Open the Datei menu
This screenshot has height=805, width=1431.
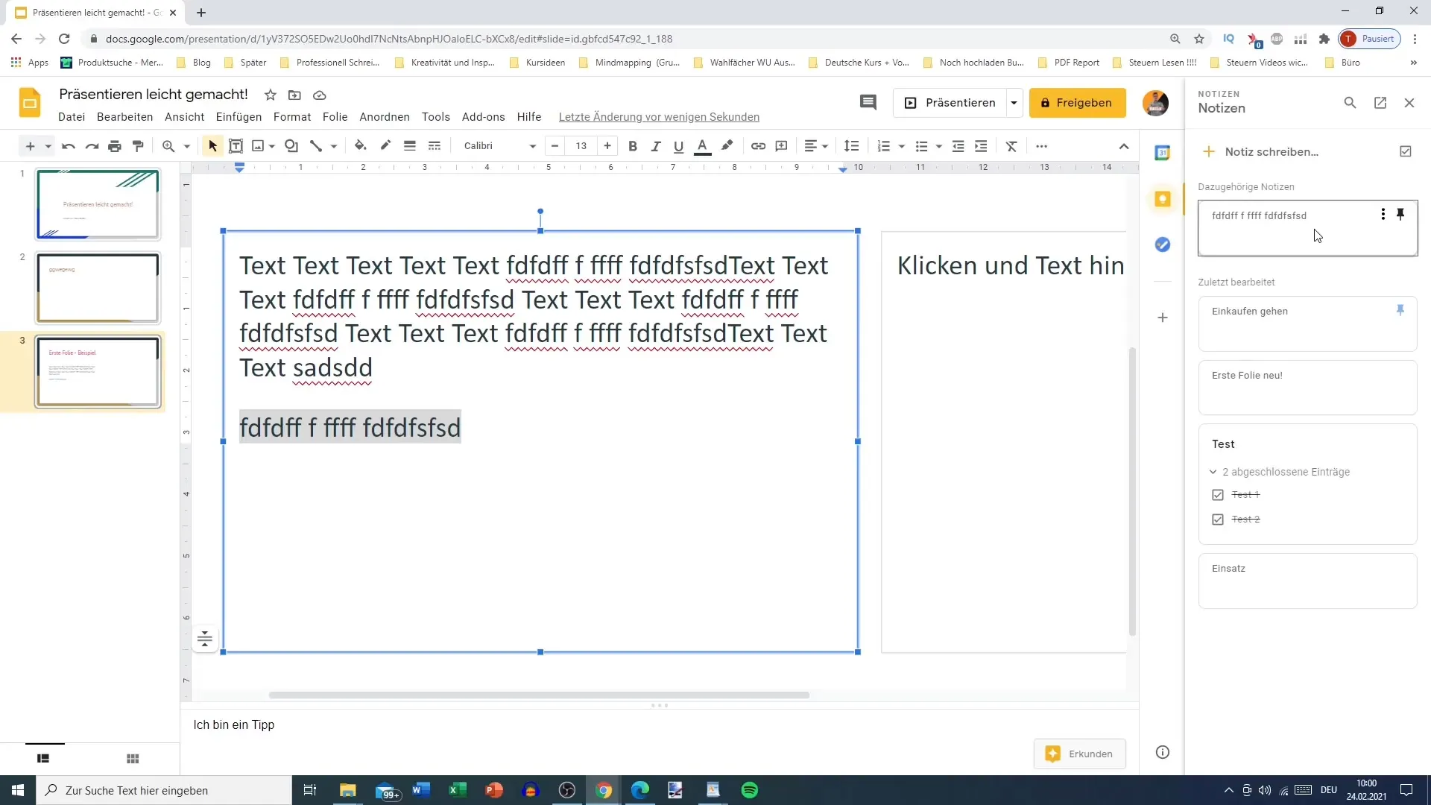[x=72, y=117]
